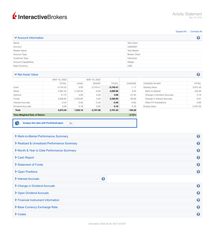
Task: Click the Contract All link
Action: point(196,31)
